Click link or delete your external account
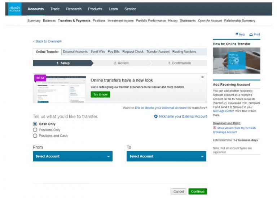Image resolution: width=277 pixels, height=198 pixels. tap(161, 108)
